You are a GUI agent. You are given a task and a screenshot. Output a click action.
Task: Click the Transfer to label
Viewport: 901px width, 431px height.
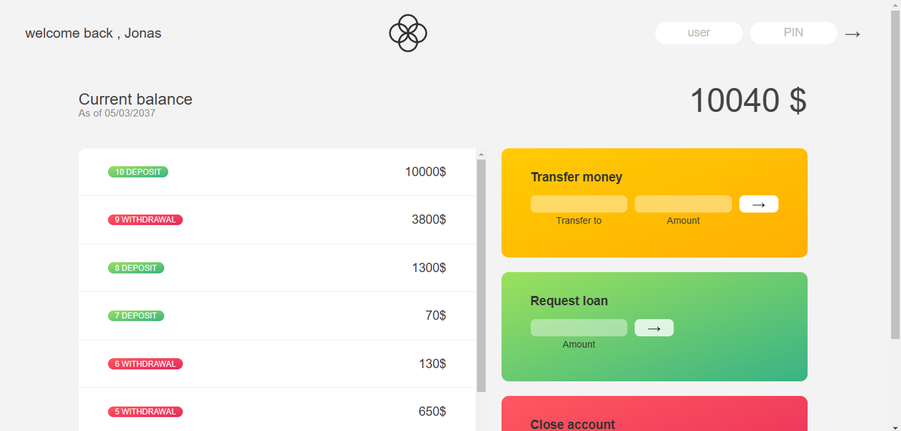point(579,220)
